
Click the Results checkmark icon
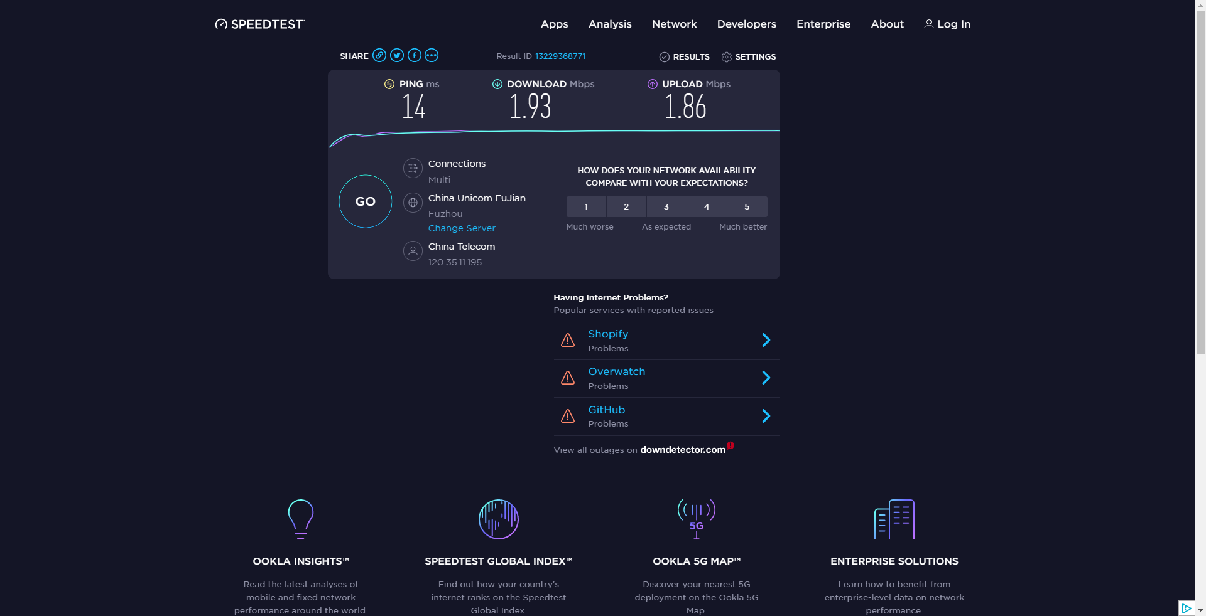click(x=665, y=57)
